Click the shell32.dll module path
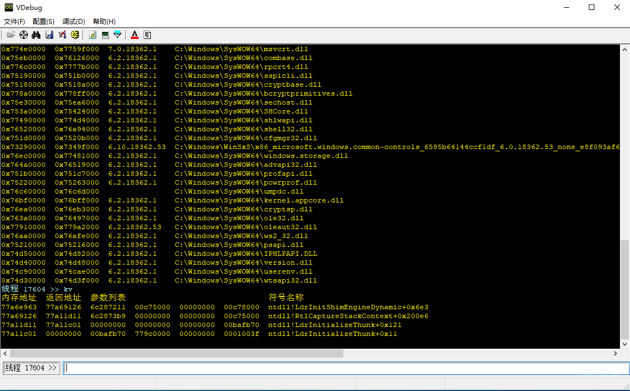 [243, 129]
